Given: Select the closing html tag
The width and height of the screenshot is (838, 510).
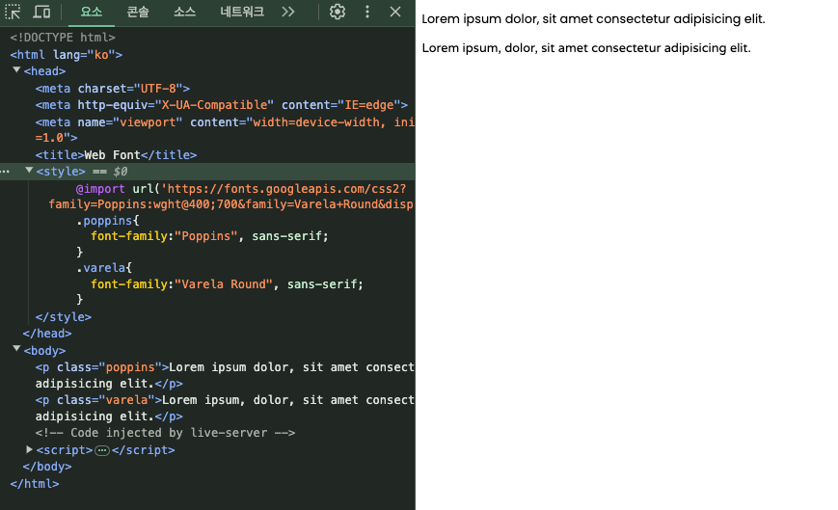Looking at the screenshot, I should point(35,483).
